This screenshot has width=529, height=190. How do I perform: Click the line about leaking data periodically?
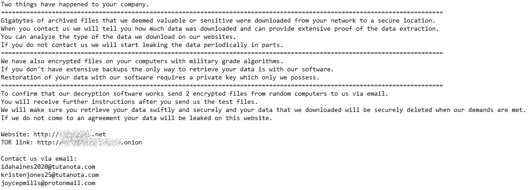point(142,45)
